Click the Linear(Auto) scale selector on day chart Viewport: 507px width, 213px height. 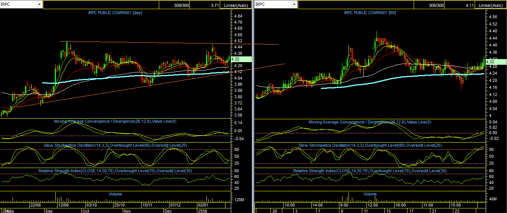click(x=235, y=5)
